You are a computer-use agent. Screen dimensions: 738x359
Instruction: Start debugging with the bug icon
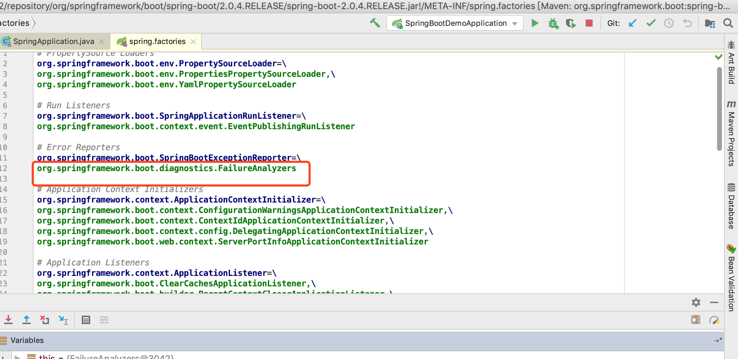tap(553, 23)
